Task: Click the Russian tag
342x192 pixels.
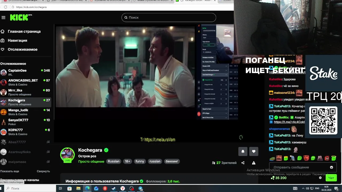Action: point(114,161)
